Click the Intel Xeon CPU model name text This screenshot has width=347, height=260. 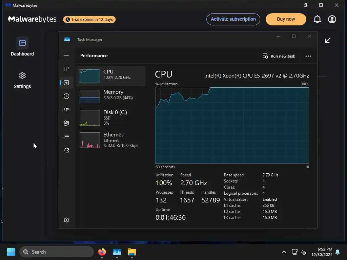tap(257, 76)
